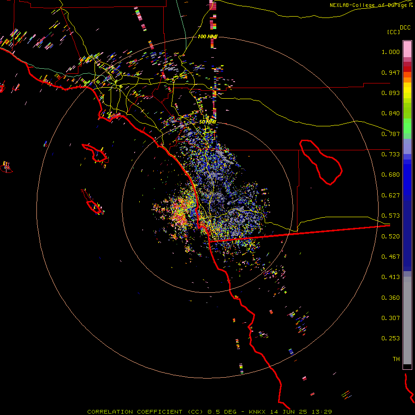
Task: Pick the red swatch beside 0.947
Action: (x=407, y=69)
